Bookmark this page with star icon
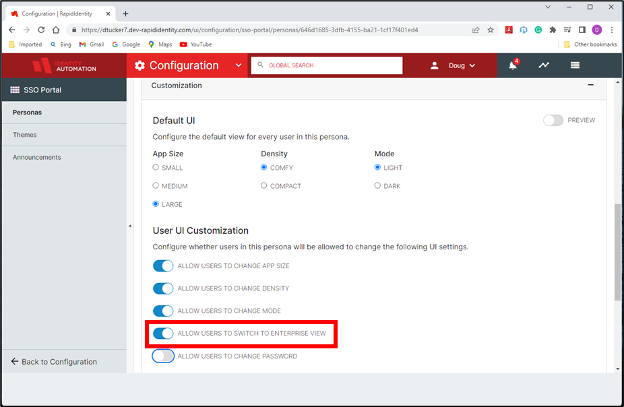The image size is (624, 407). [491, 30]
